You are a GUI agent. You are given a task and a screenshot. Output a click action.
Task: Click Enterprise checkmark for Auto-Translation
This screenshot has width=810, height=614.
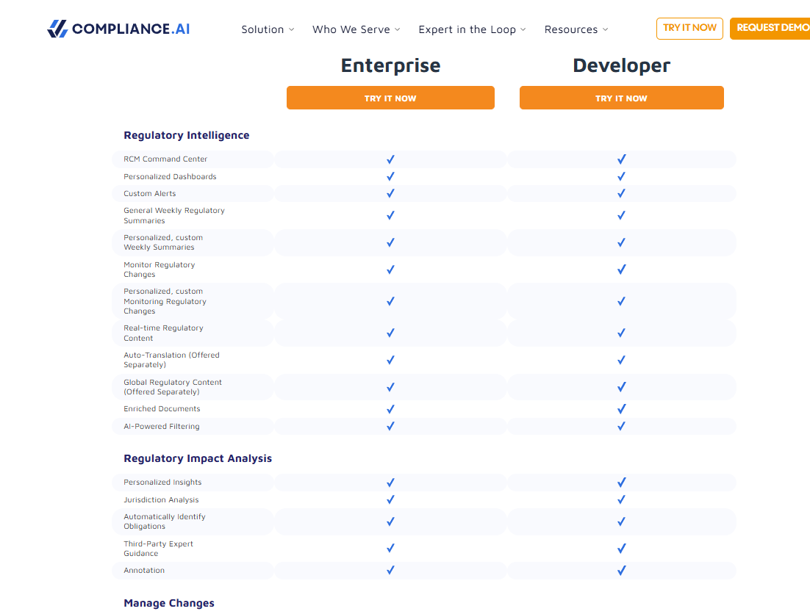click(390, 360)
